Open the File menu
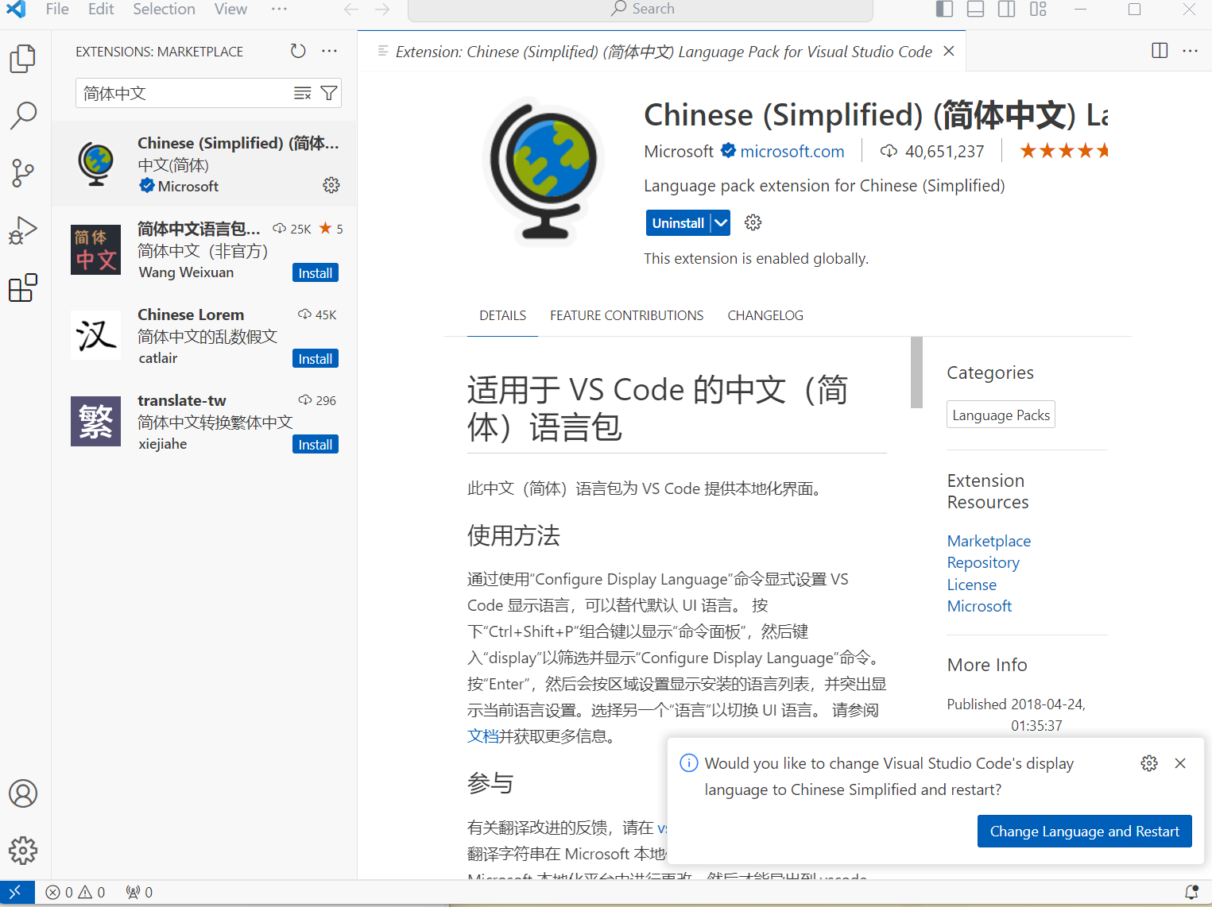Image resolution: width=1212 pixels, height=907 pixels. 57,9
